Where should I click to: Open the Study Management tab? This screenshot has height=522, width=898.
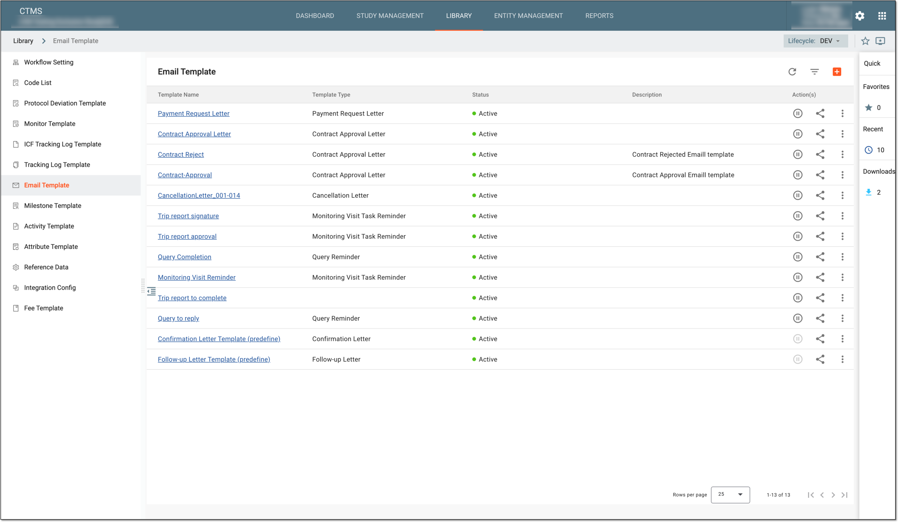tap(390, 16)
